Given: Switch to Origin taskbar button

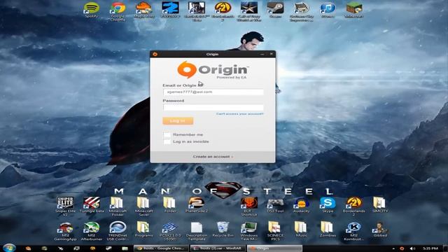Looking at the screenshot, I should pyautogui.click(x=274, y=248).
